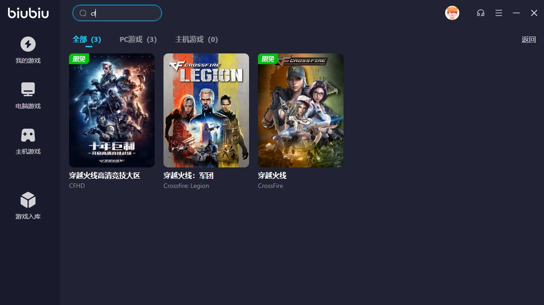Screen dimensions: 544x305
Task: Focus the search input field
Action: point(117,13)
